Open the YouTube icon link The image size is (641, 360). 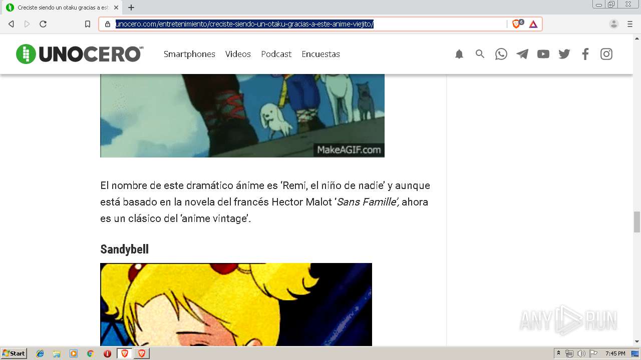[543, 54]
